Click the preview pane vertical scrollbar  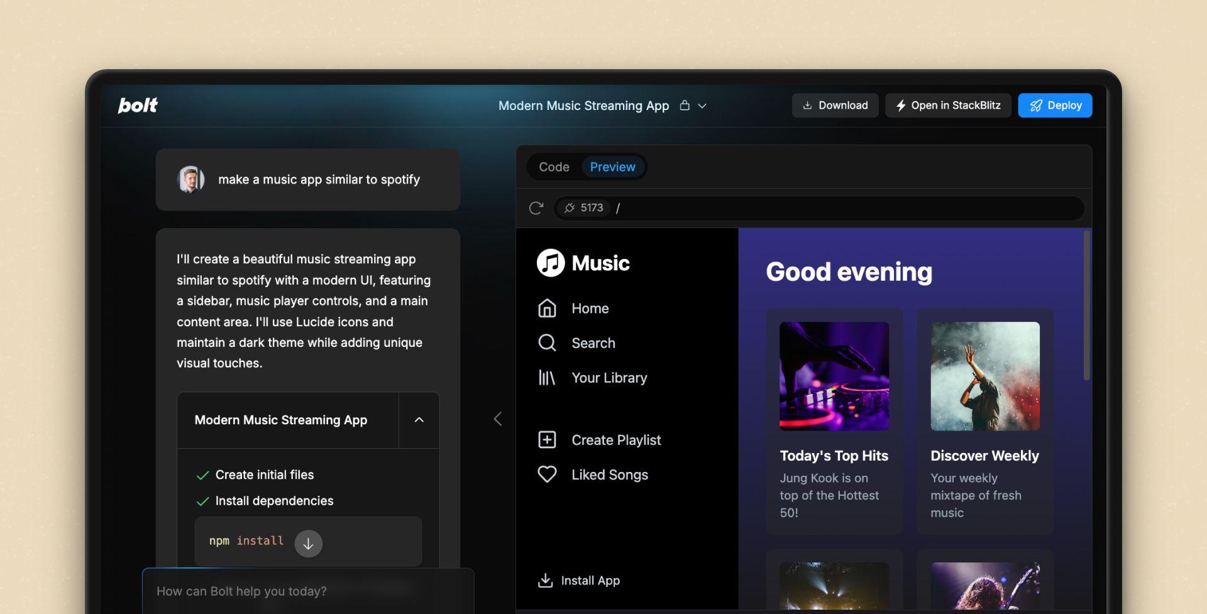click(x=1086, y=306)
